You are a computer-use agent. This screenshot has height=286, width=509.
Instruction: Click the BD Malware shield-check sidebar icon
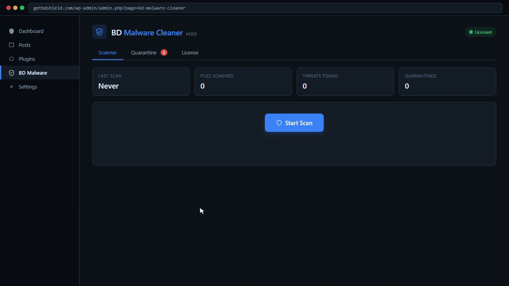tap(12, 73)
